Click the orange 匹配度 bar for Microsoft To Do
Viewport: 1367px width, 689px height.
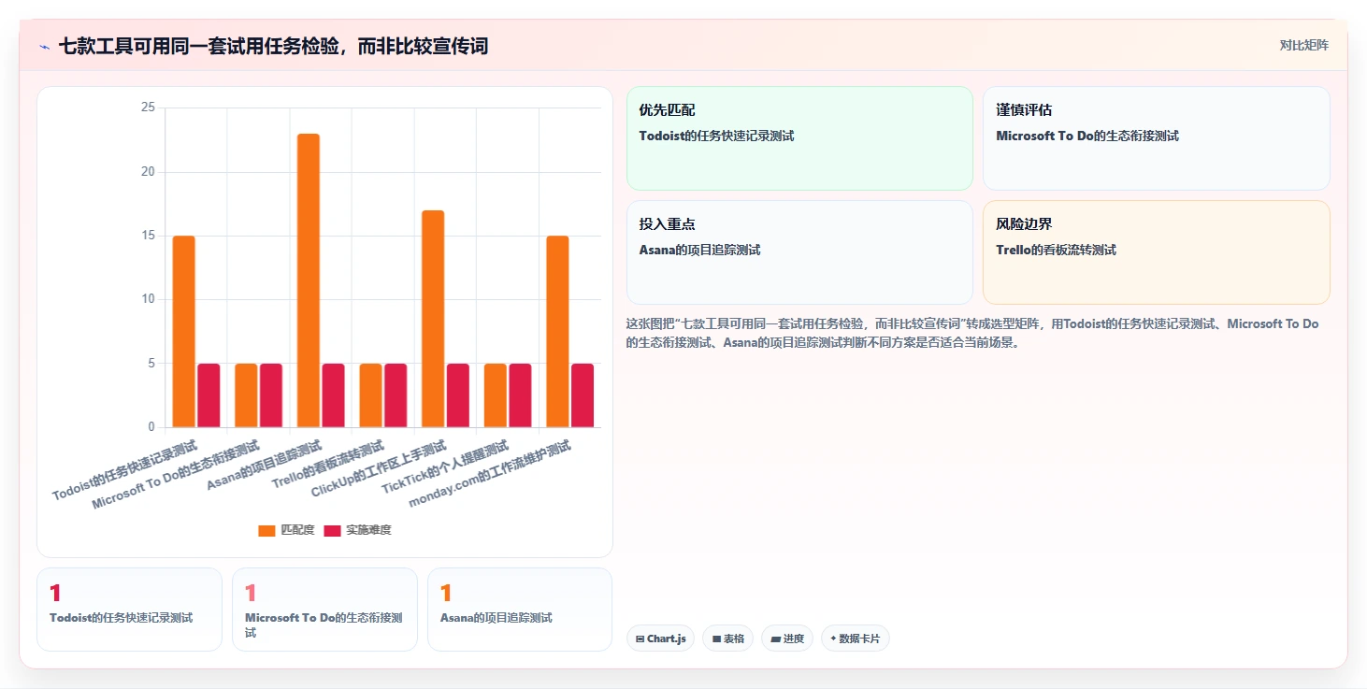pyautogui.click(x=246, y=395)
